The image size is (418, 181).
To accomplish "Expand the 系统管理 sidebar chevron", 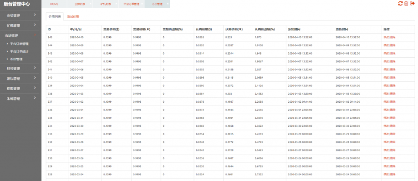I will [x=35, y=98].
